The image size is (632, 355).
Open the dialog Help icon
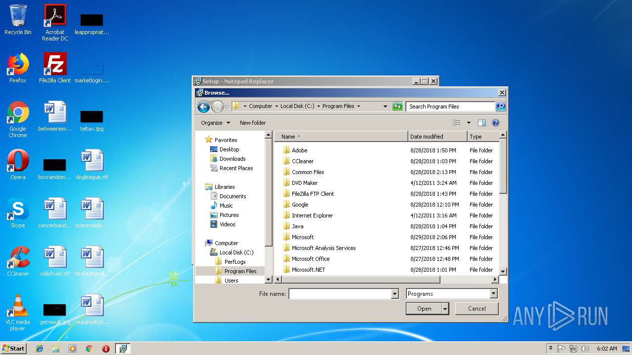[496, 123]
